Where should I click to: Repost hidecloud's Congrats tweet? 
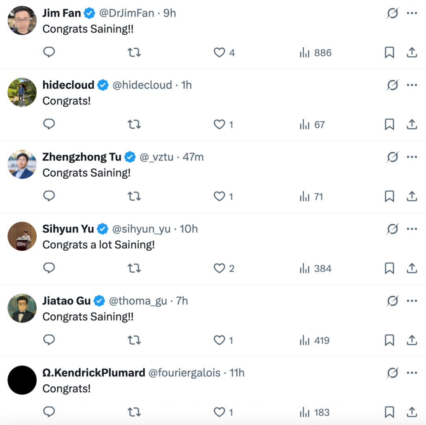134,125
